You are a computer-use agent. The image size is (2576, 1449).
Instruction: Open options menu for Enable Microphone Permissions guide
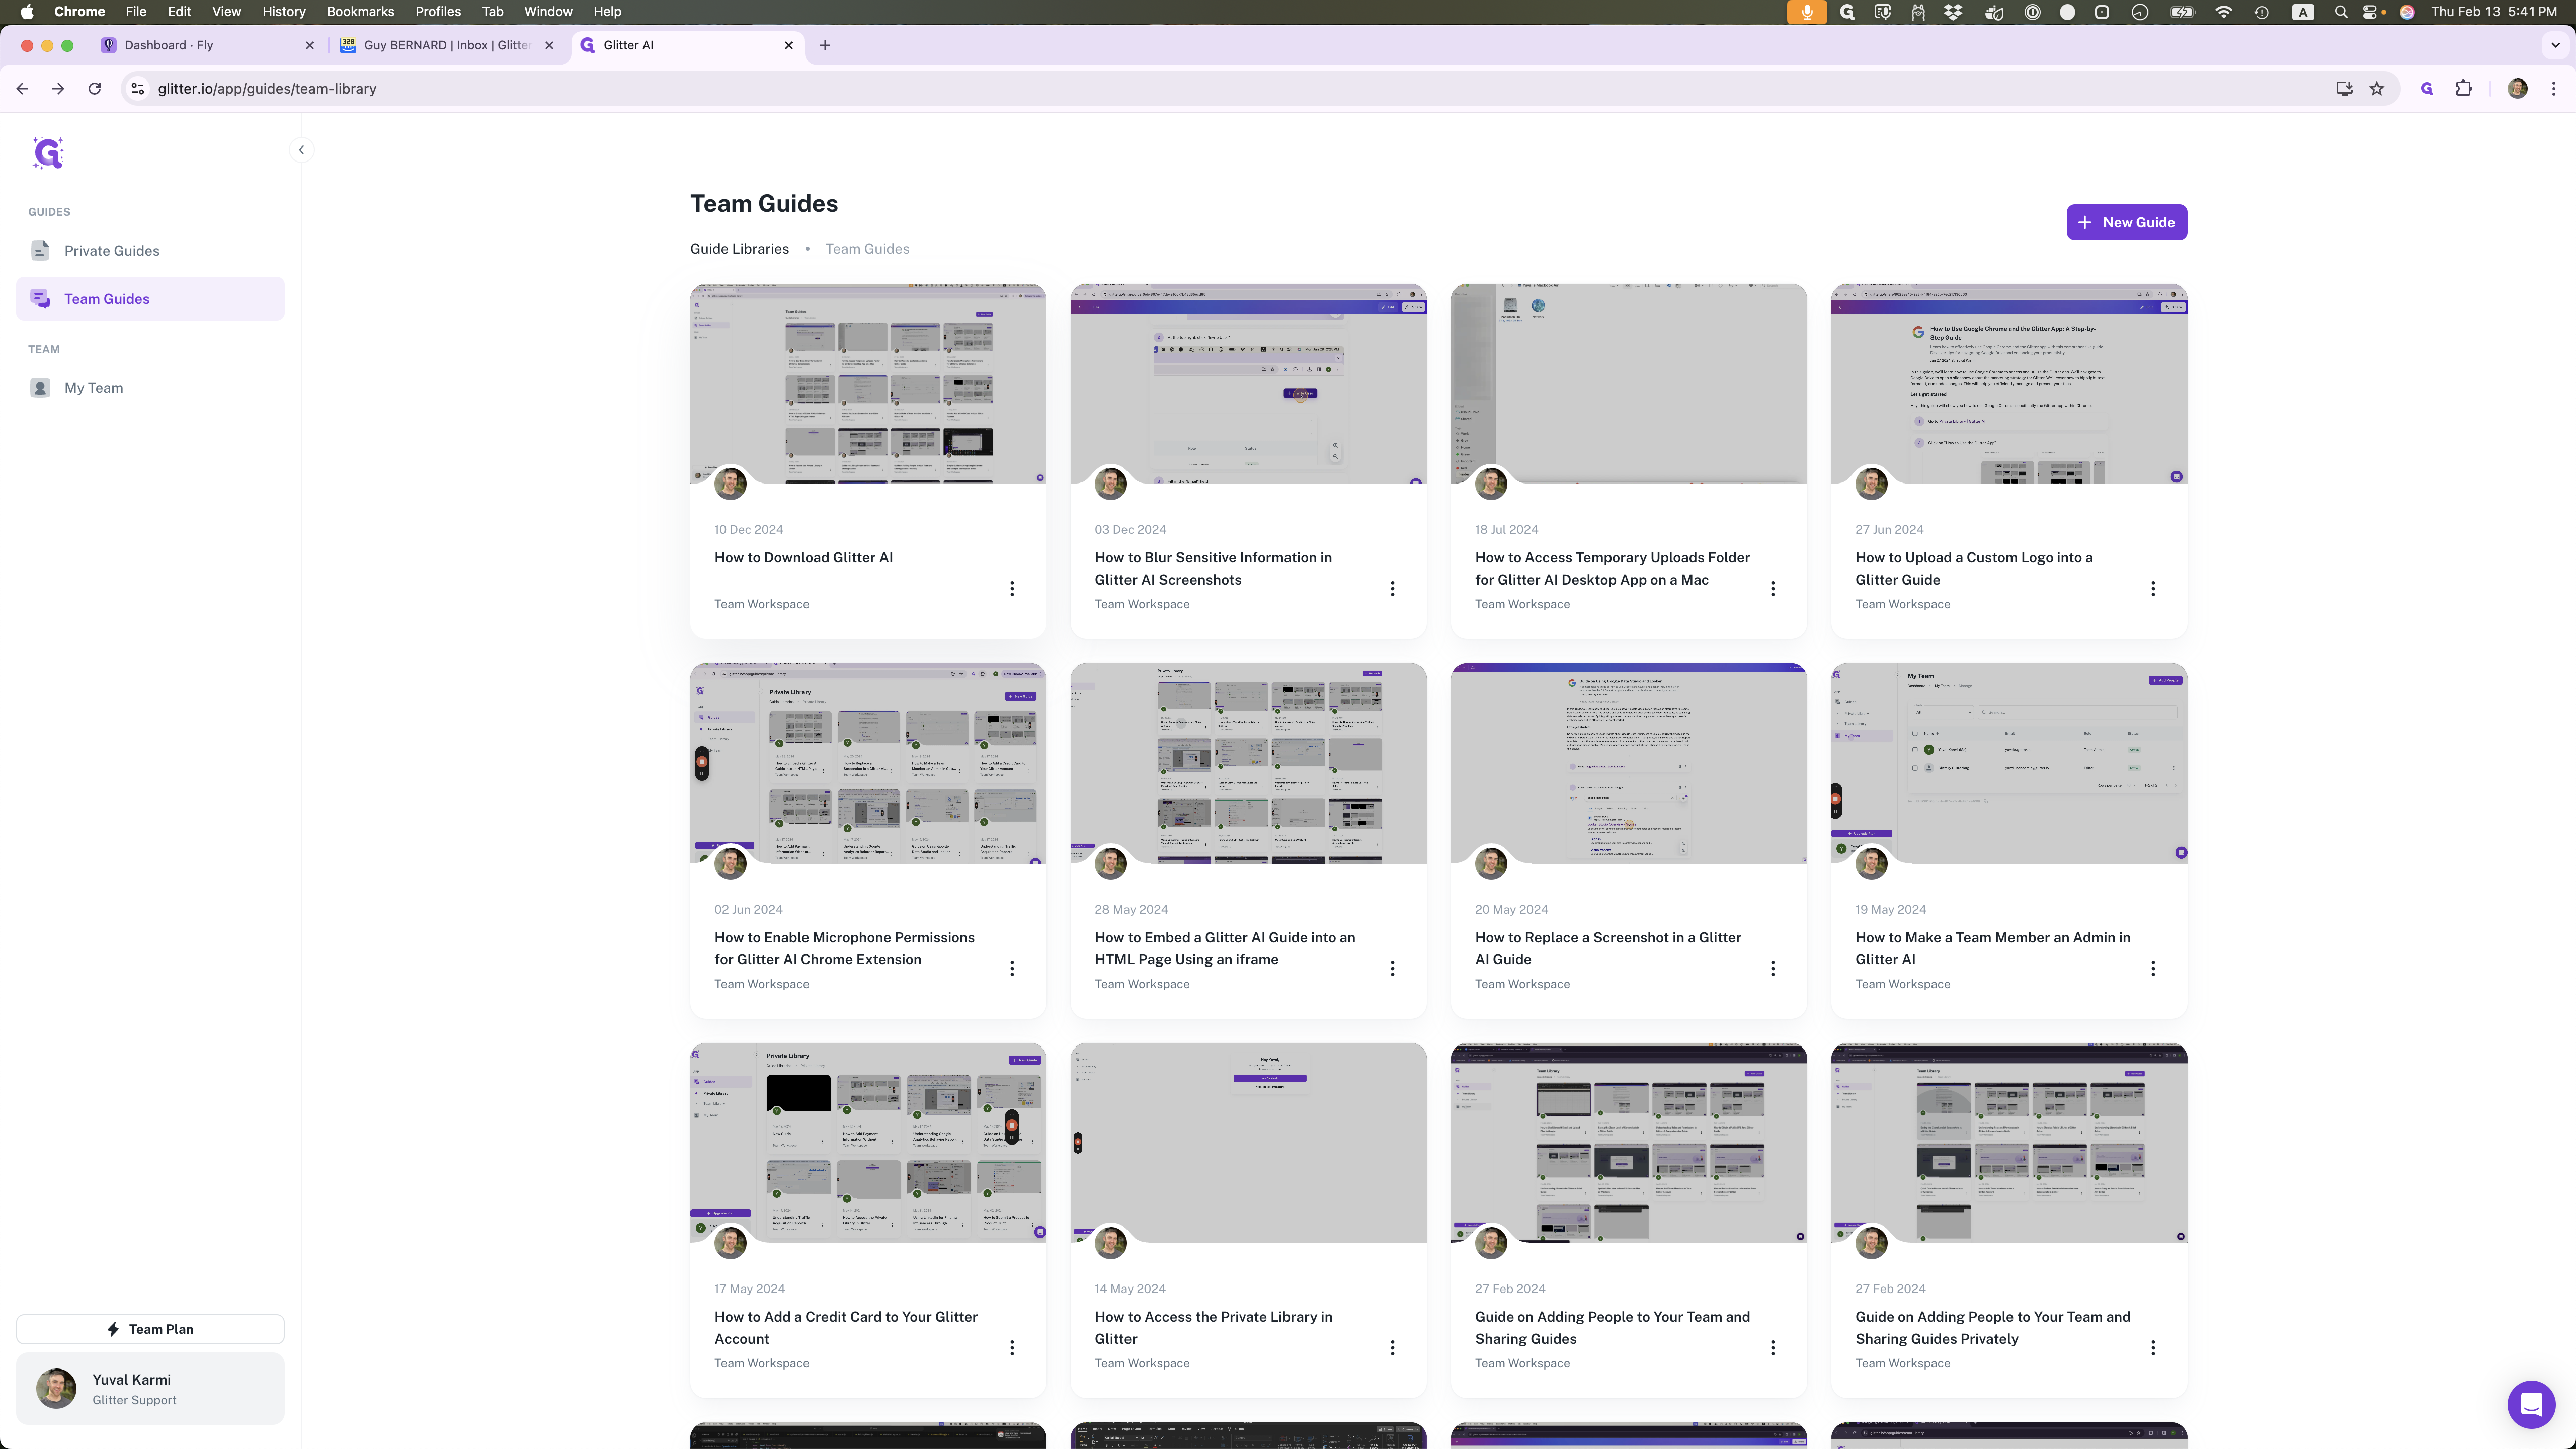1012,968
